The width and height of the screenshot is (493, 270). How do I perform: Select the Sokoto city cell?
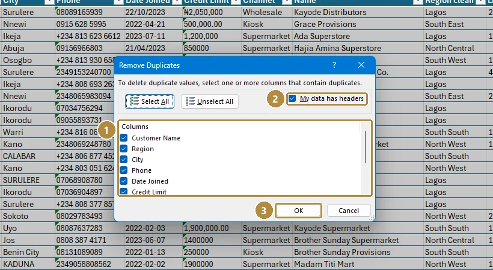click(x=28, y=217)
